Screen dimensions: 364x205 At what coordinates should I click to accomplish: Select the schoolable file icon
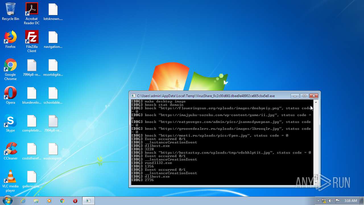53,95
